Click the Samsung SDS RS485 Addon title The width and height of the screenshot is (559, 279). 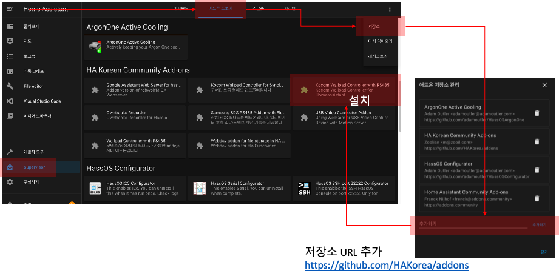(248, 113)
